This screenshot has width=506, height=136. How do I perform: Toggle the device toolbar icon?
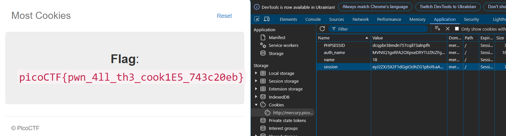pos(267,19)
